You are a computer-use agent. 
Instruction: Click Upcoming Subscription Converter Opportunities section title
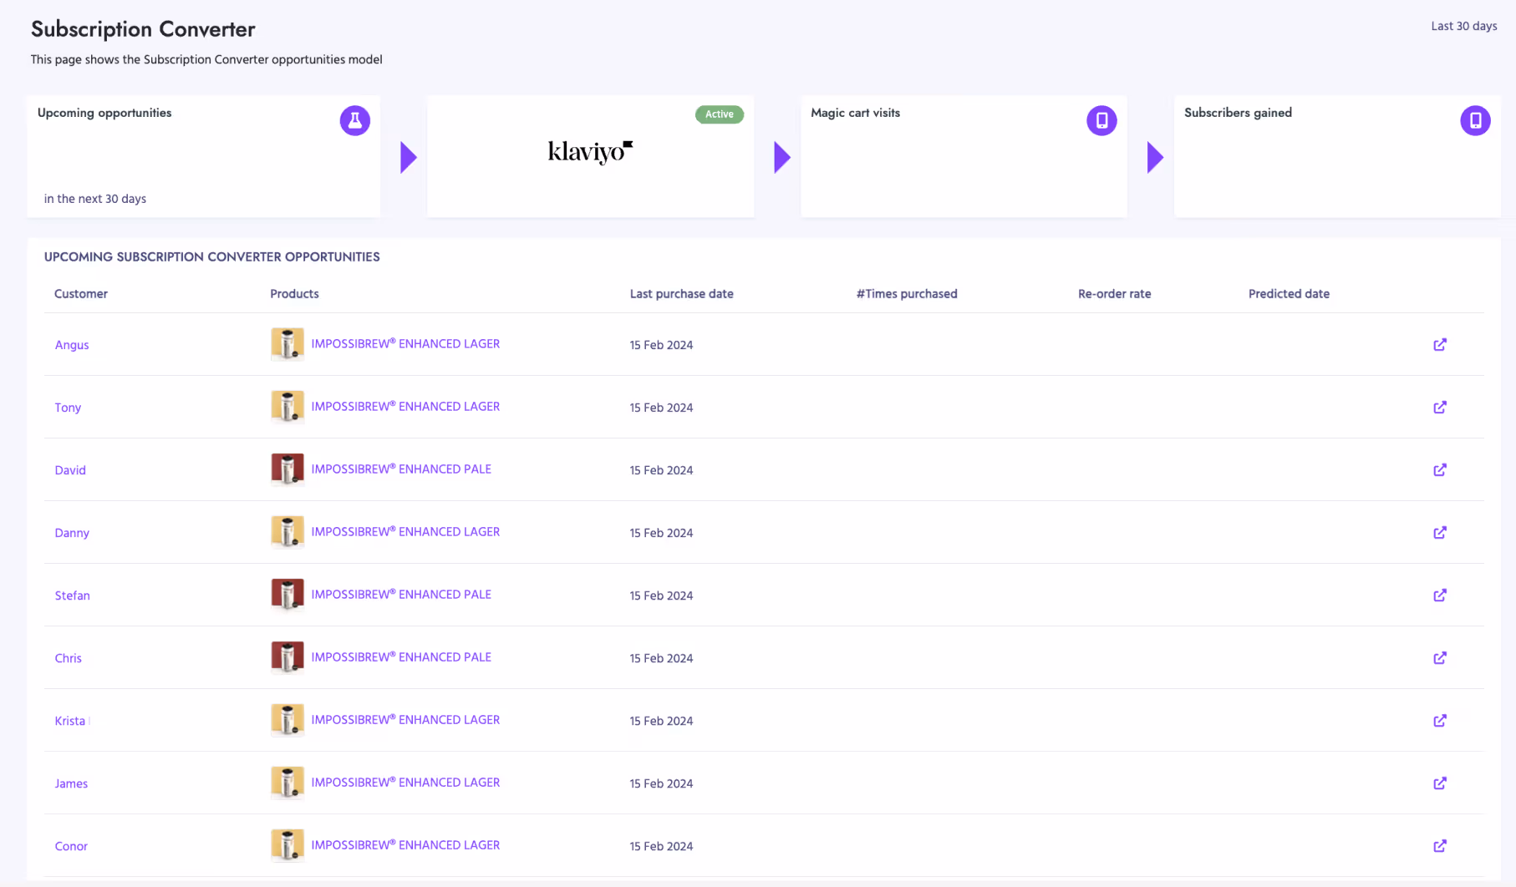coord(211,257)
